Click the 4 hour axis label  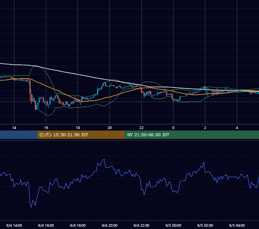pos(237,128)
